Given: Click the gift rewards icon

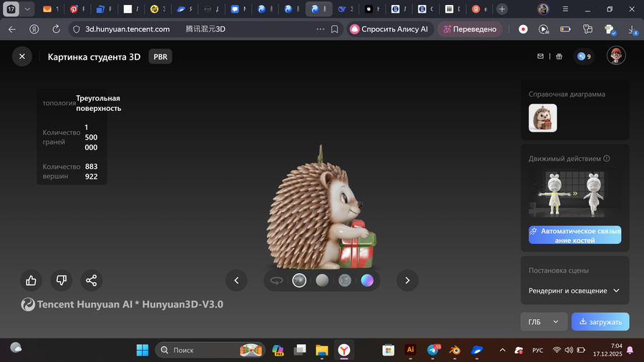Looking at the screenshot, I should (559, 57).
